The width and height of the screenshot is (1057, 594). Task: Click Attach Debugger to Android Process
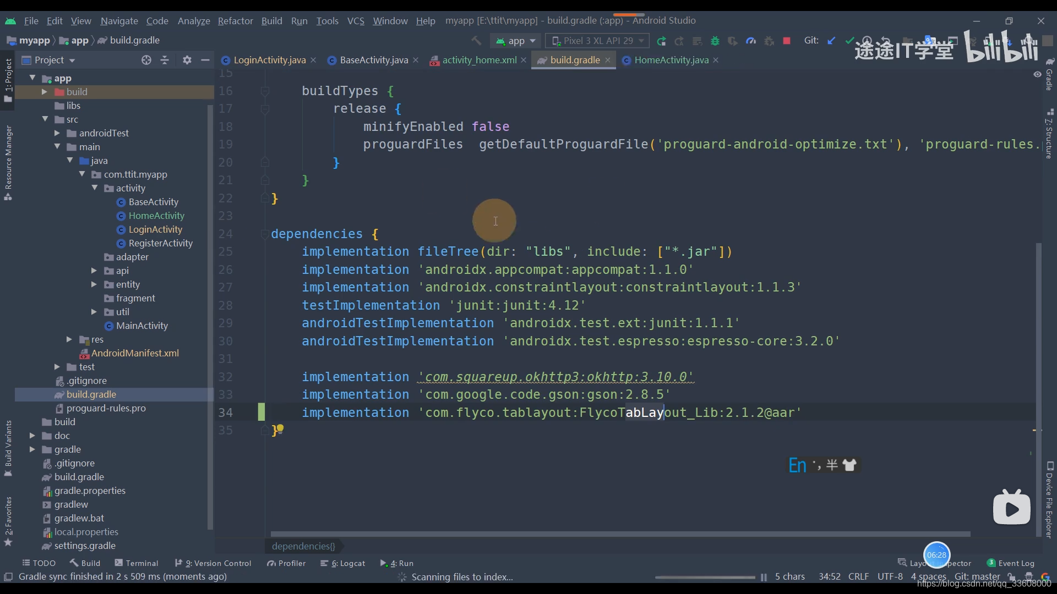coord(769,41)
